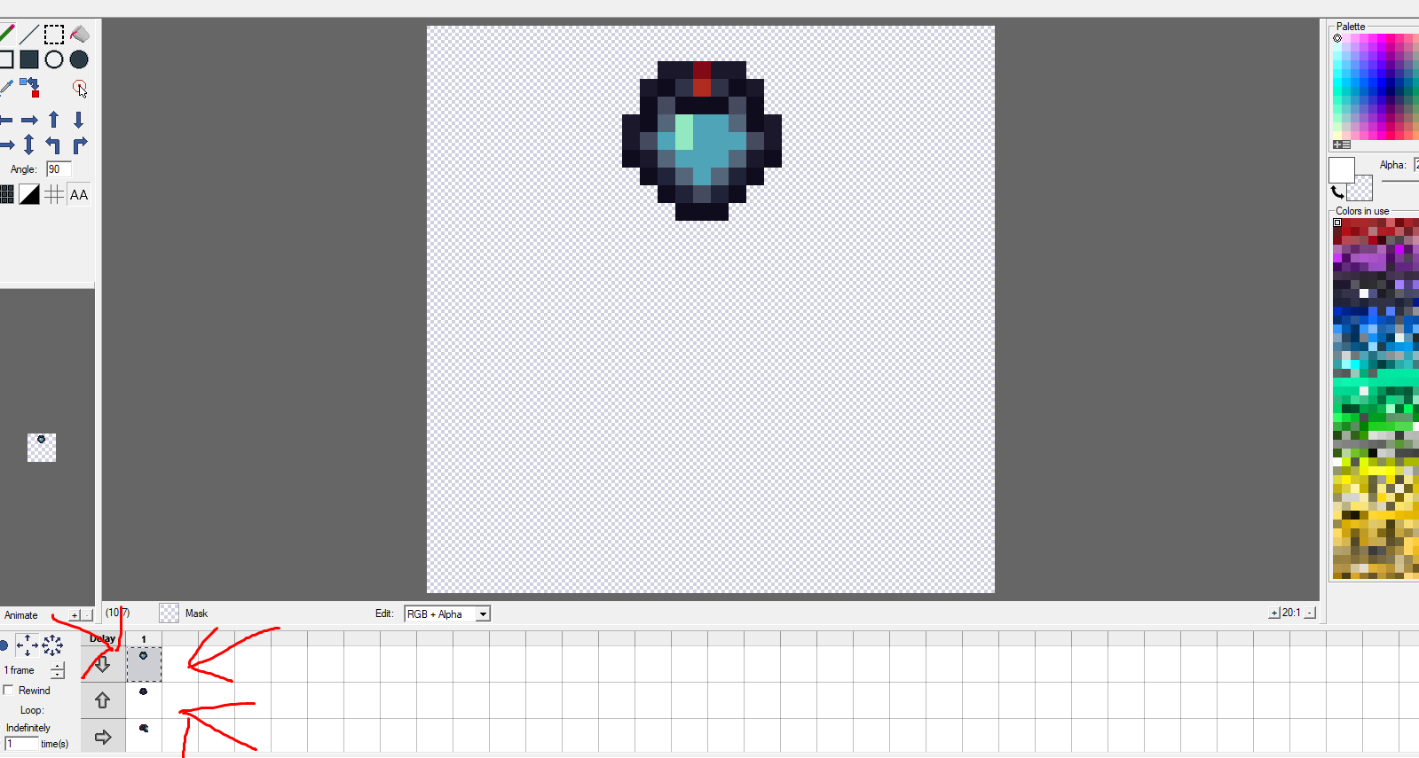Click the zoom out minus at 20:1
Screen dimensions: 1419x758
1310,613
